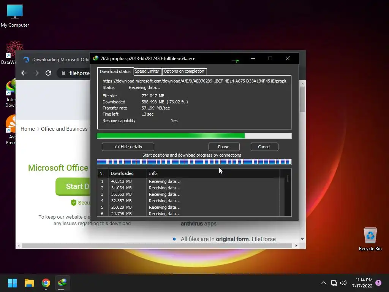
Task: Close the IDM download dialog
Action: click(288, 58)
